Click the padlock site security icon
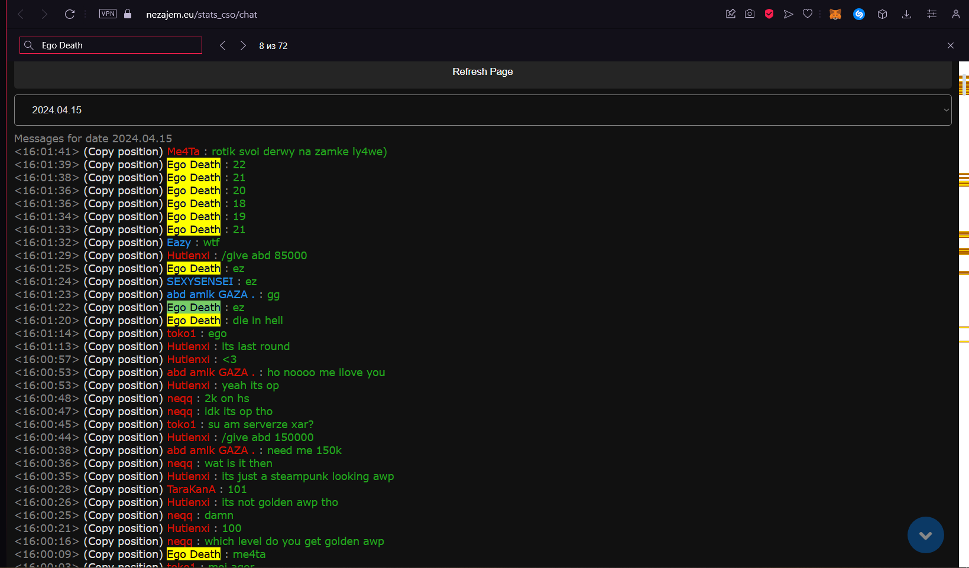Screen dimensions: 969x568 pyautogui.click(x=128, y=14)
